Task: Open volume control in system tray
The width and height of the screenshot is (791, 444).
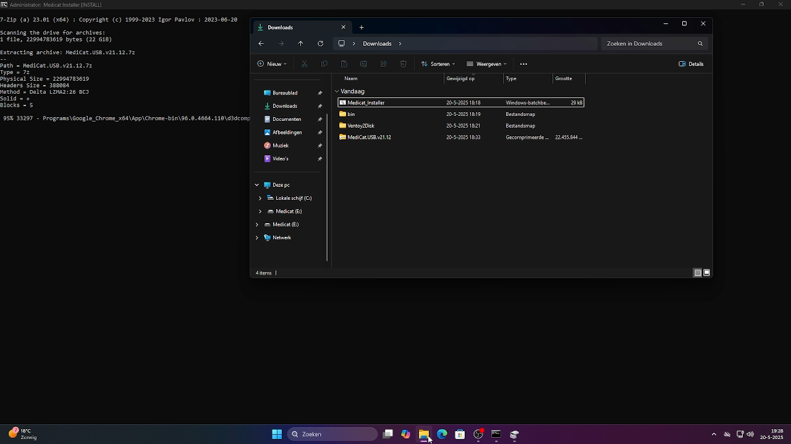Action: tap(750, 434)
